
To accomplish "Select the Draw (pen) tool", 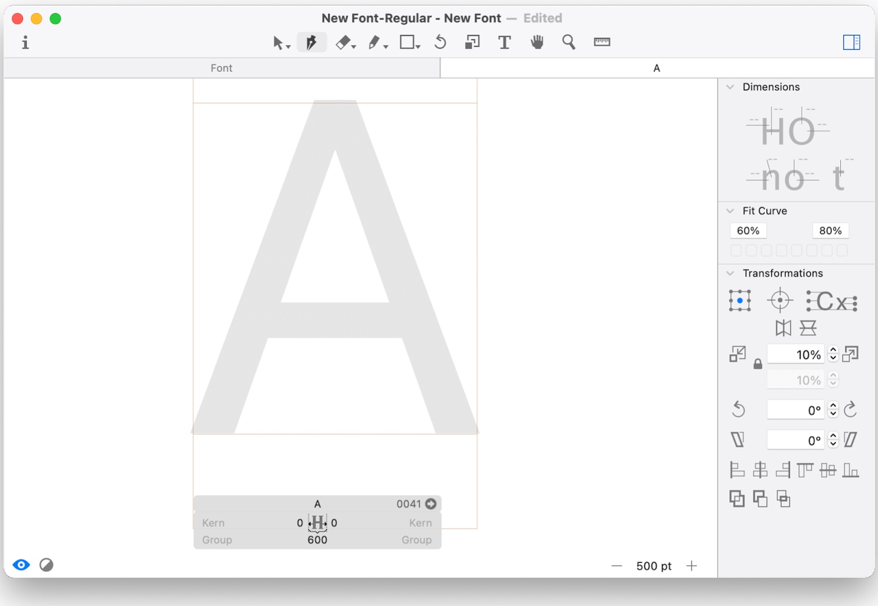I will (x=311, y=42).
